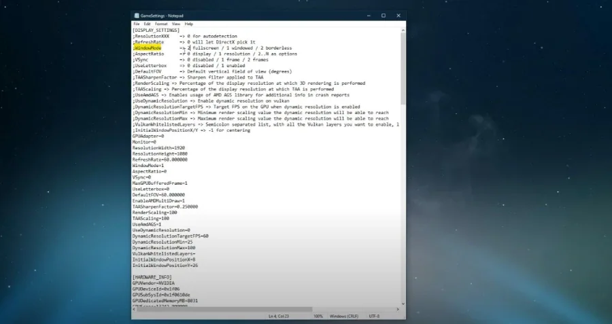This screenshot has height=324, width=612.
Task: Open the Edit menu
Action: point(147,24)
